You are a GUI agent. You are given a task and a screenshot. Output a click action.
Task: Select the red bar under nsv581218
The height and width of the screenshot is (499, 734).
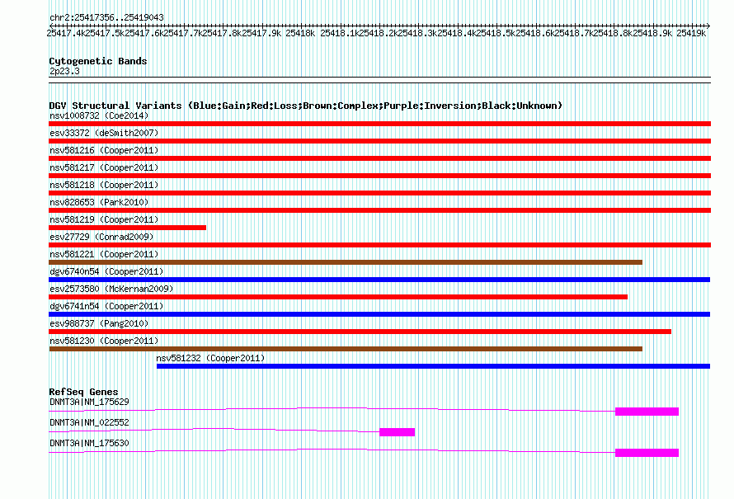(x=379, y=193)
